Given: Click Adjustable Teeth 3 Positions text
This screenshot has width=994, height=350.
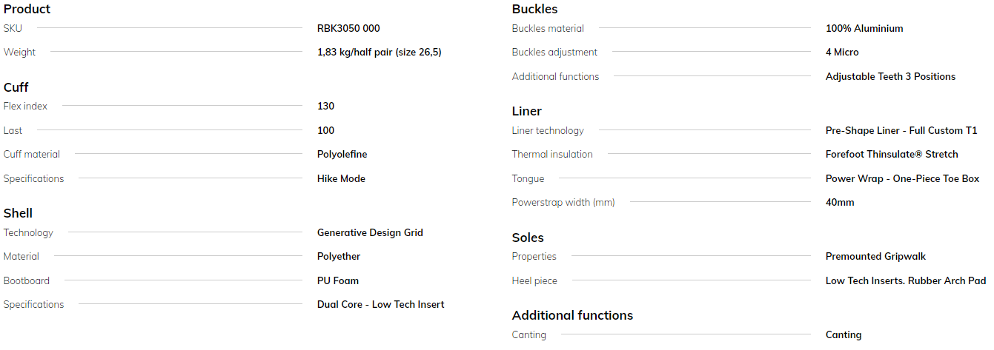Looking at the screenshot, I should pyautogui.click(x=890, y=76).
